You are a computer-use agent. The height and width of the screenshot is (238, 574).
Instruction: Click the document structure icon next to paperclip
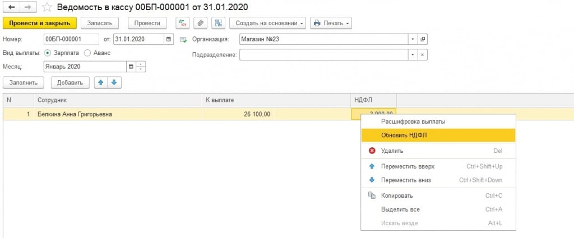[219, 23]
